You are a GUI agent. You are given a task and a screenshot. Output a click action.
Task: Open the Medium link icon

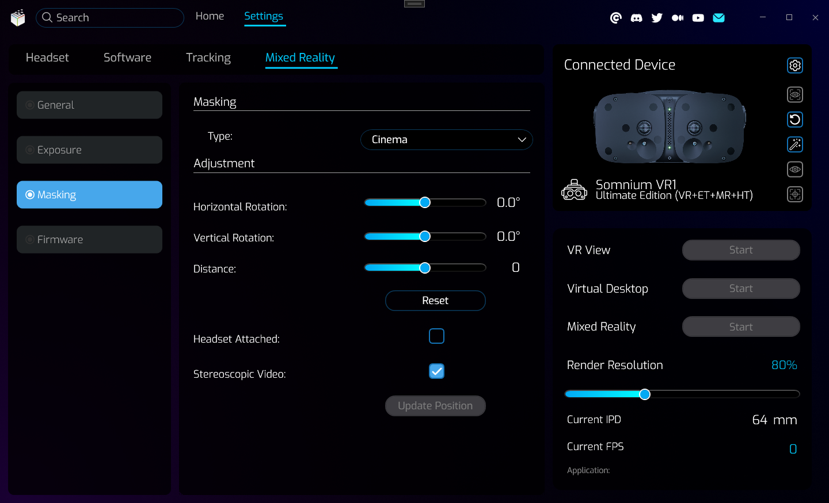[678, 18]
